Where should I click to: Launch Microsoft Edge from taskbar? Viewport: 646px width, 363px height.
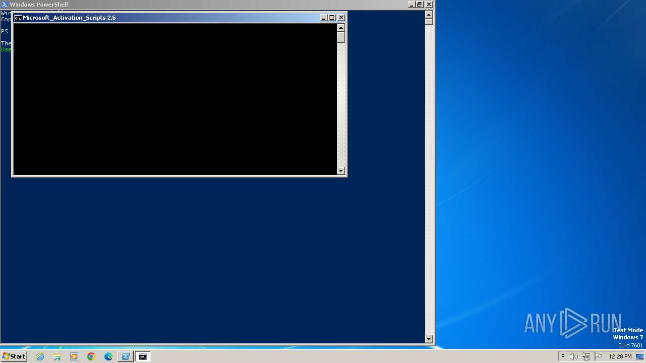109,356
